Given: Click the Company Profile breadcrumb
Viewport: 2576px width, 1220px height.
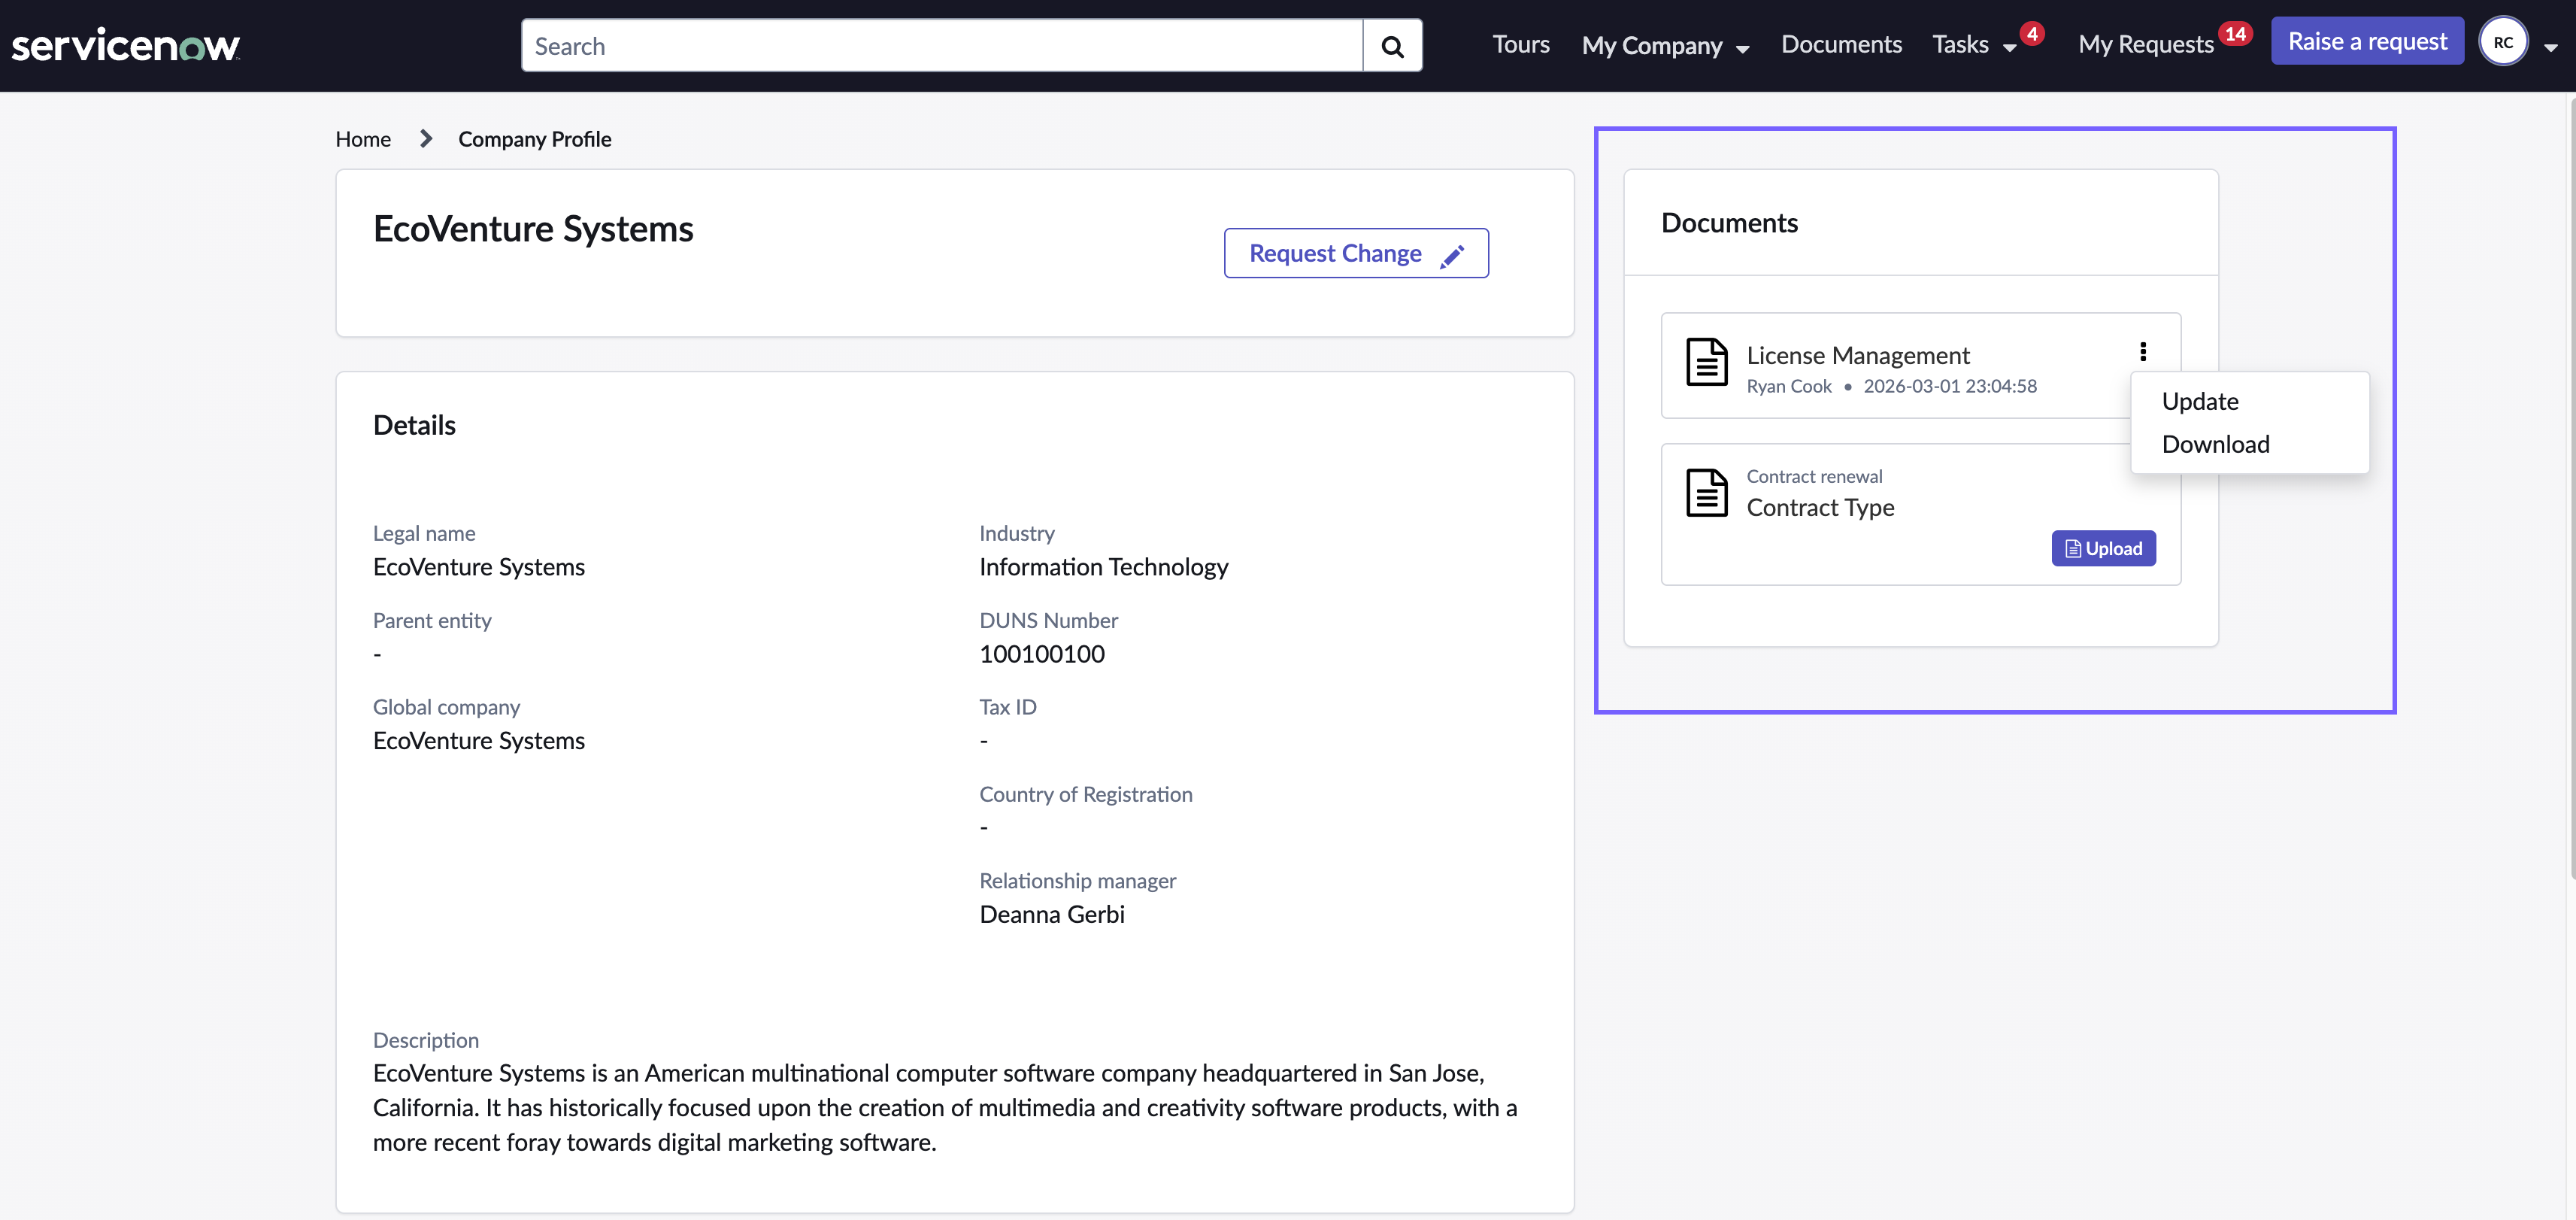Looking at the screenshot, I should point(535,139).
